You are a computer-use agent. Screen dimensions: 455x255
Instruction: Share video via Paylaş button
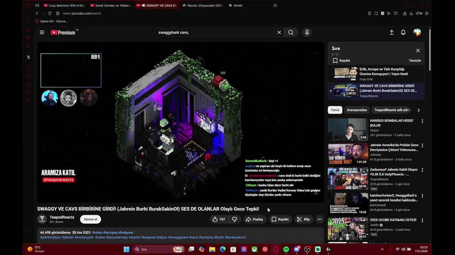(255, 219)
